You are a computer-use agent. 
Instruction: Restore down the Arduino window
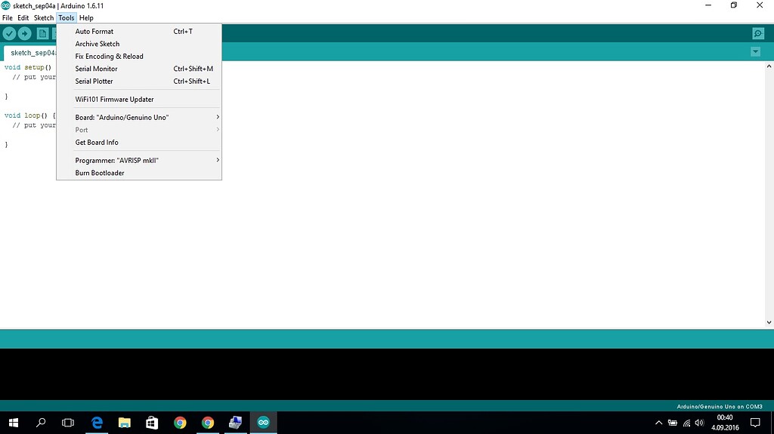[x=734, y=5]
